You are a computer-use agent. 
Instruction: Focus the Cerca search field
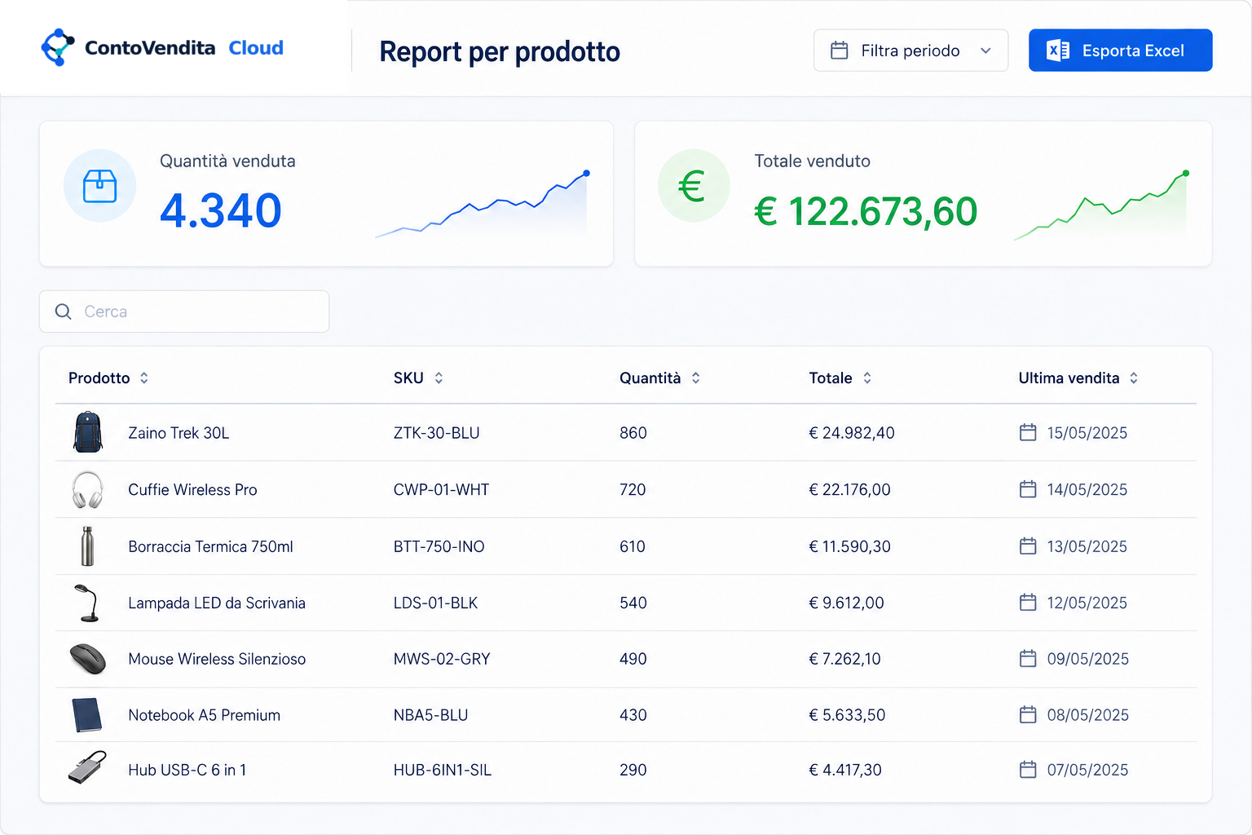(x=184, y=311)
